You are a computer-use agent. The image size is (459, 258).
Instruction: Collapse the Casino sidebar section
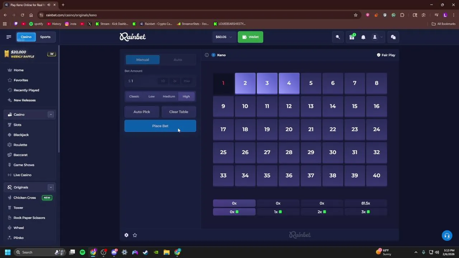coord(51,115)
